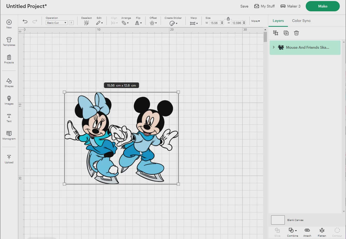The height and width of the screenshot is (239, 346).
Task: Click the top-left selection handle
Action: click(x=65, y=92)
